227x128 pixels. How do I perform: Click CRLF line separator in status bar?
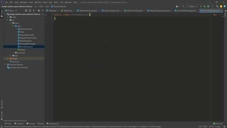[205, 127]
